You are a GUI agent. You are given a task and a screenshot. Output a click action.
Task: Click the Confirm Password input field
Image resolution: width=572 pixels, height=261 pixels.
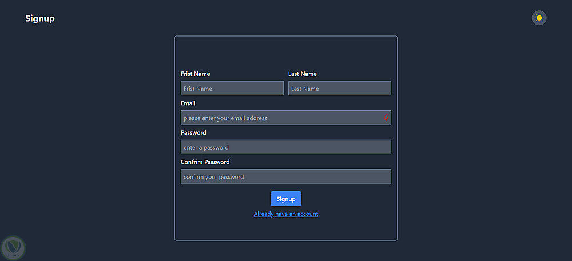[285, 176]
